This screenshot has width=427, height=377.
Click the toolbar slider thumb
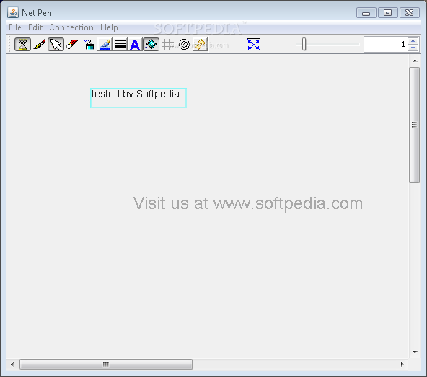pos(304,44)
